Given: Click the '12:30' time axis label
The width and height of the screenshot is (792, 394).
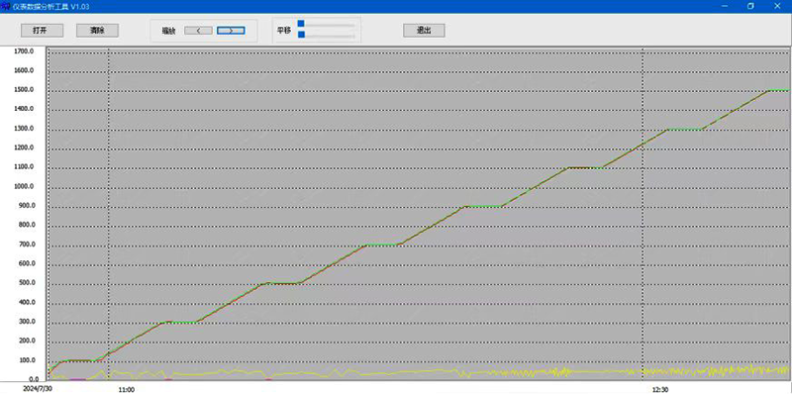Looking at the screenshot, I should (660, 390).
